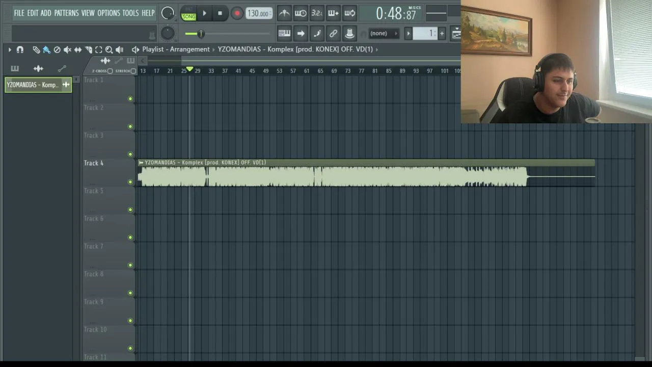
Task: Start playback with the Play button
Action: click(x=205, y=13)
